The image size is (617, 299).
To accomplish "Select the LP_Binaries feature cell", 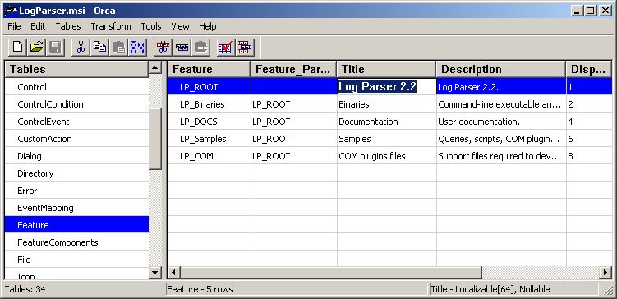I will (x=209, y=104).
